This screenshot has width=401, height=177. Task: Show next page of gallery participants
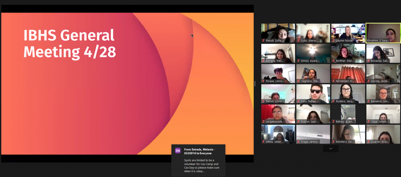tap(331, 149)
